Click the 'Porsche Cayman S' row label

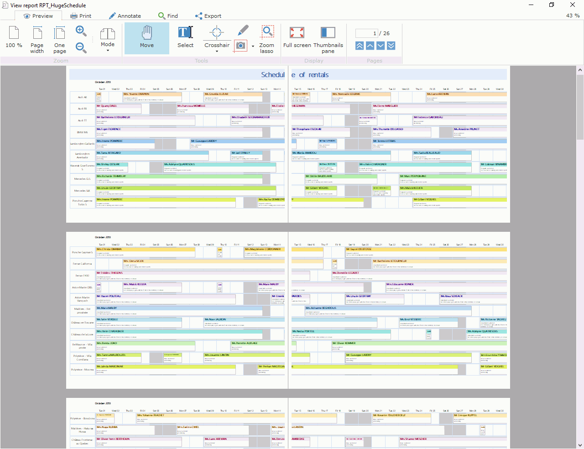point(83,252)
